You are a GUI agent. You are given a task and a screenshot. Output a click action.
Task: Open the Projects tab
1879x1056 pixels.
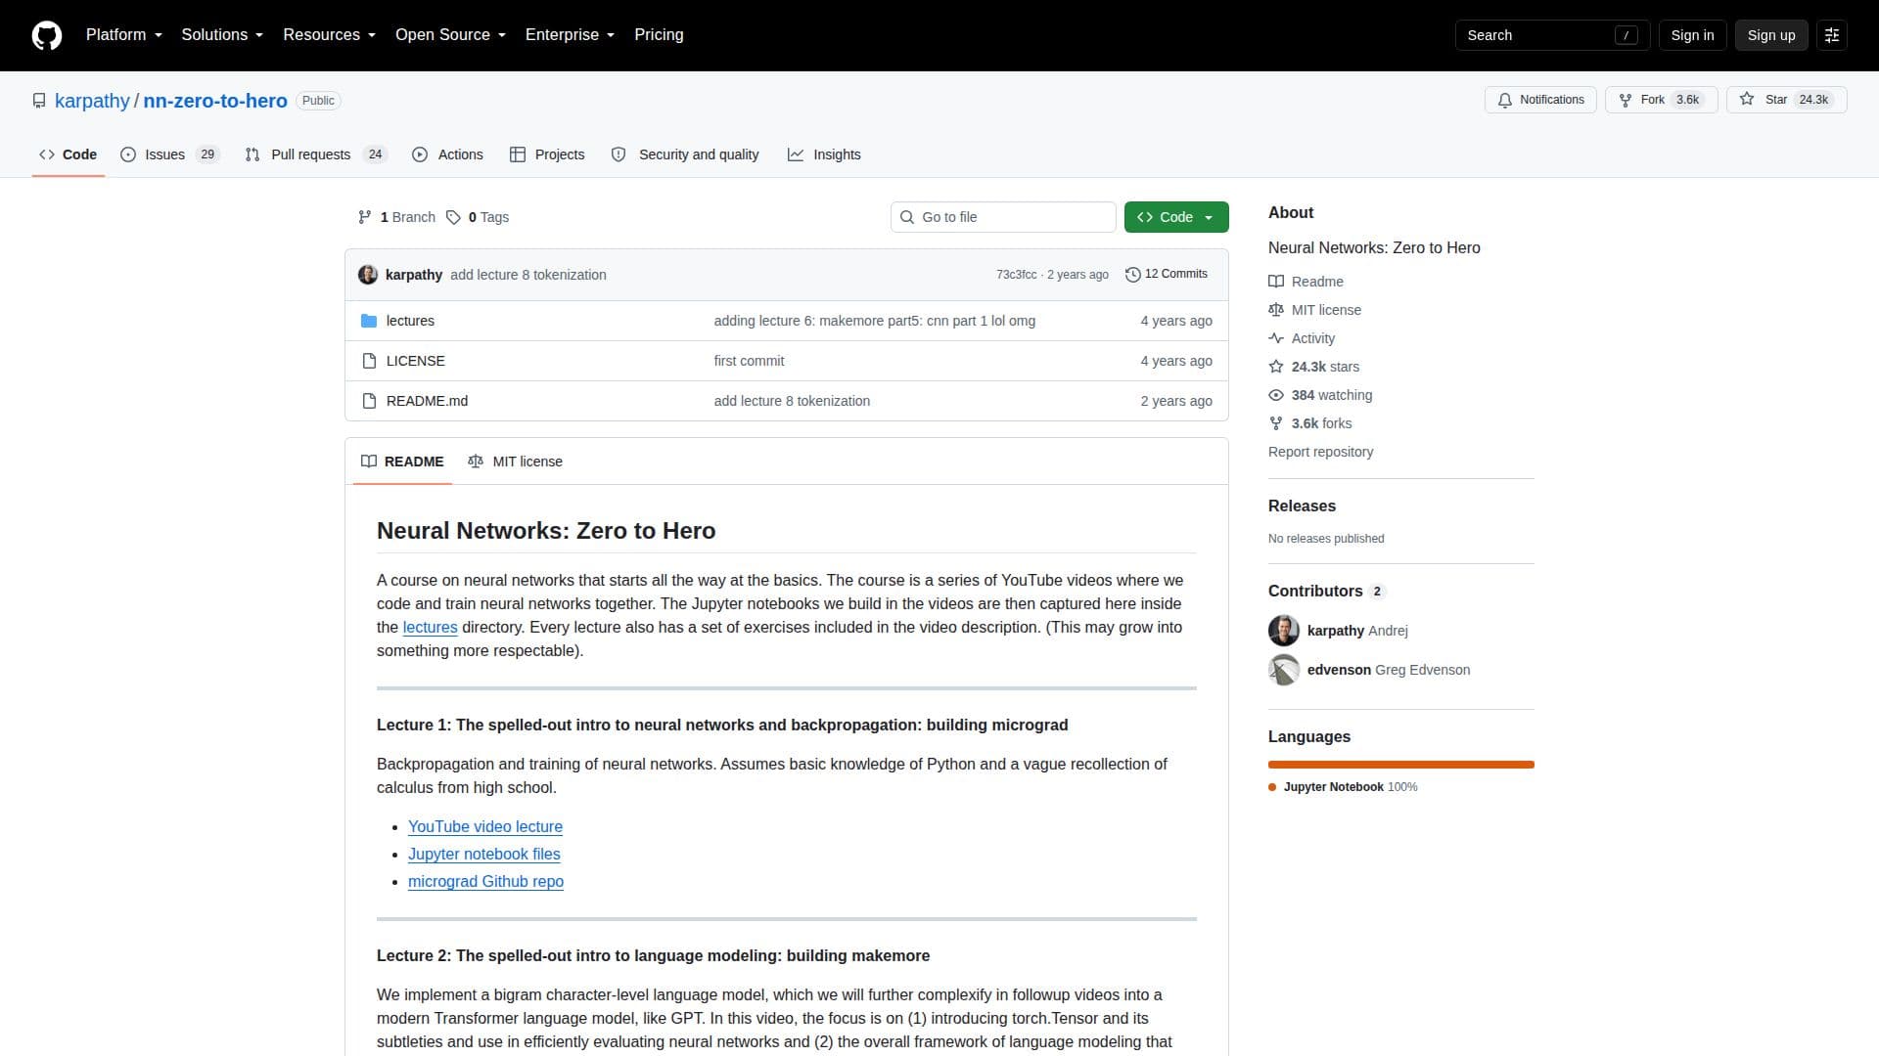[547, 154]
